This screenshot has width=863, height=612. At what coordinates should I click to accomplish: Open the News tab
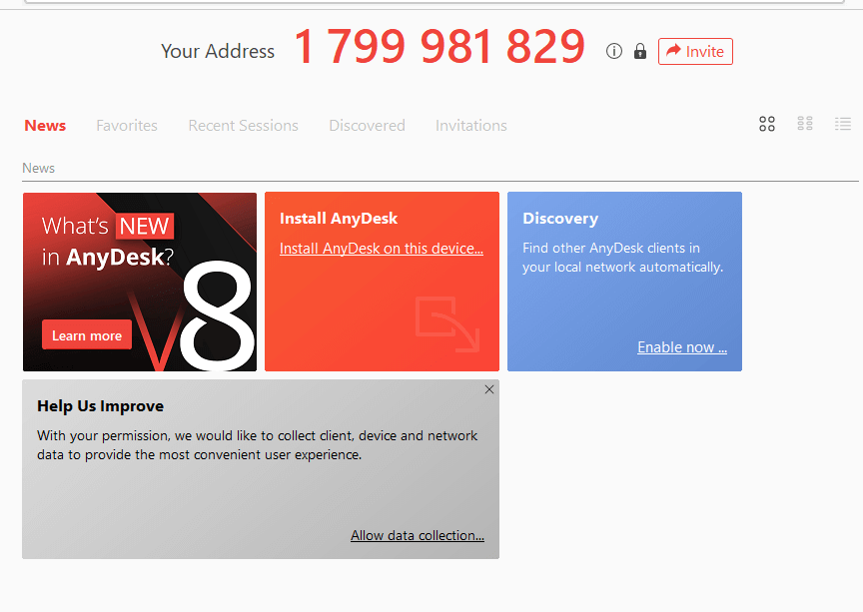[45, 126]
